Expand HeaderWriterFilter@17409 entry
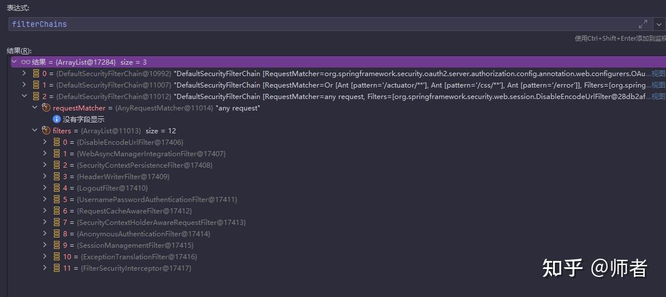The height and width of the screenshot is (297, 666). point(45,176)
